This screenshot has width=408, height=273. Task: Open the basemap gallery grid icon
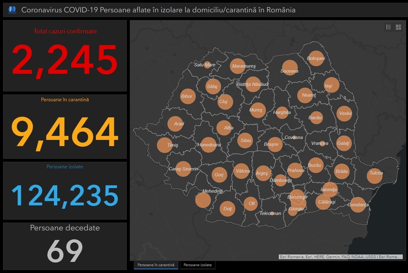pyautogui.click(x=398, y=27)
